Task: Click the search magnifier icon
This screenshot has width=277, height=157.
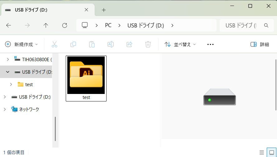Action: pyautogui.click(x=266, y=26)
